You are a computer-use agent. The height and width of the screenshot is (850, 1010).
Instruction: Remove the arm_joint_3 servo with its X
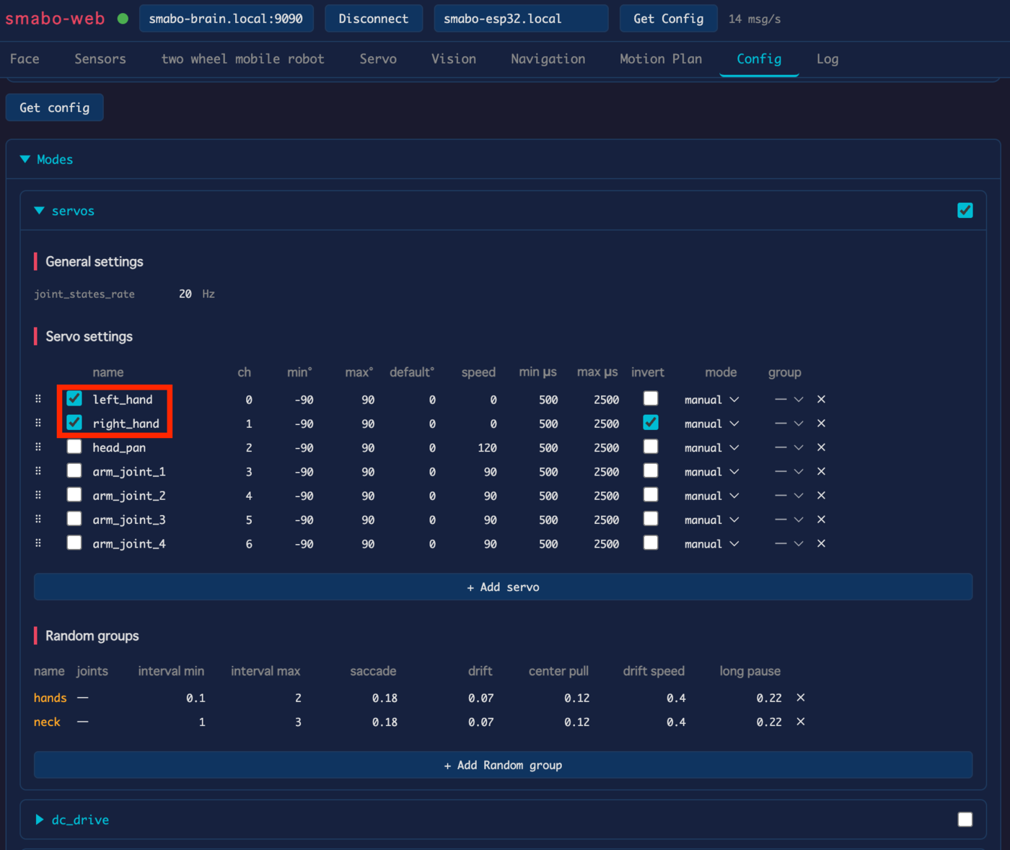pos(821,520)
